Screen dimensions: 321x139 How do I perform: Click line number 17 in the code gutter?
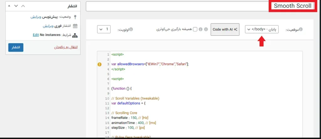click(108, 132)
